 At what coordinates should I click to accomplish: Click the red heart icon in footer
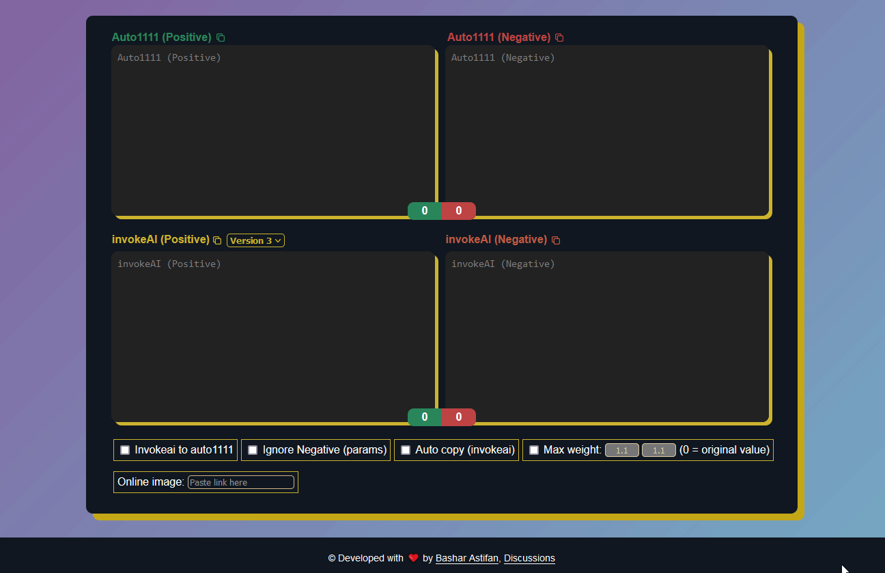tap(413, 558)
